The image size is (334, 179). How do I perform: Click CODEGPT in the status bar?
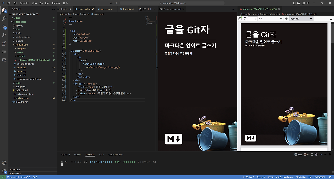320,177
